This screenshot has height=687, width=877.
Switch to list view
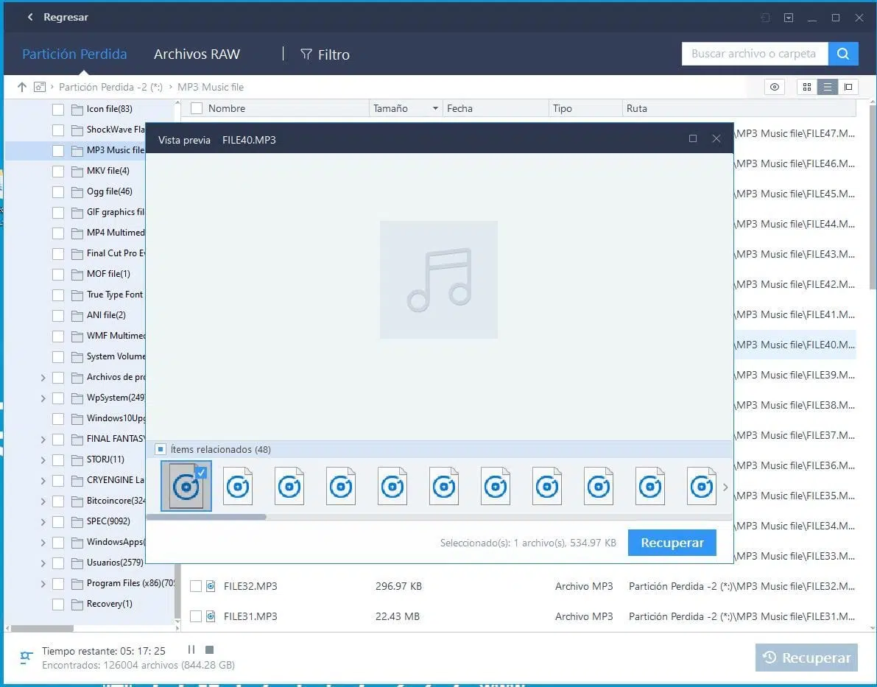(827, 87)
